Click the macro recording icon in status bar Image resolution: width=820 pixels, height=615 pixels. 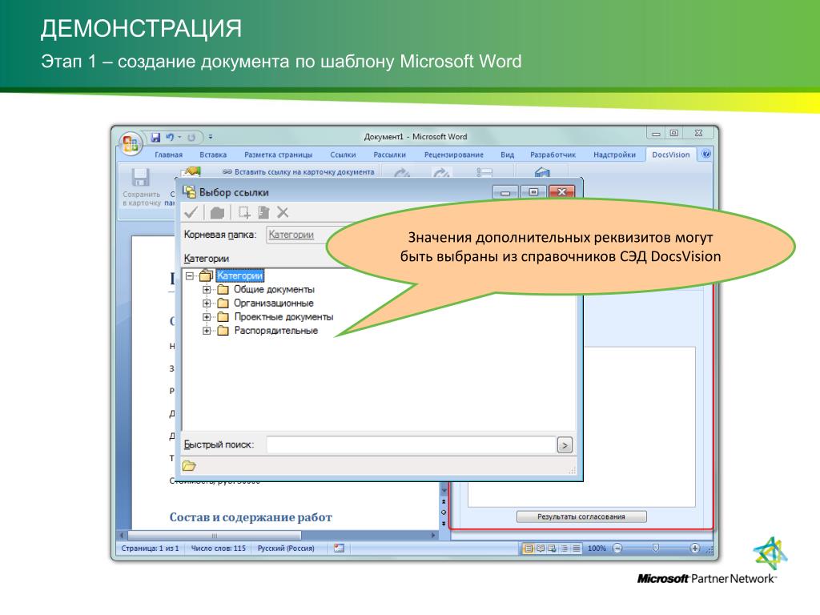point(339,549)
